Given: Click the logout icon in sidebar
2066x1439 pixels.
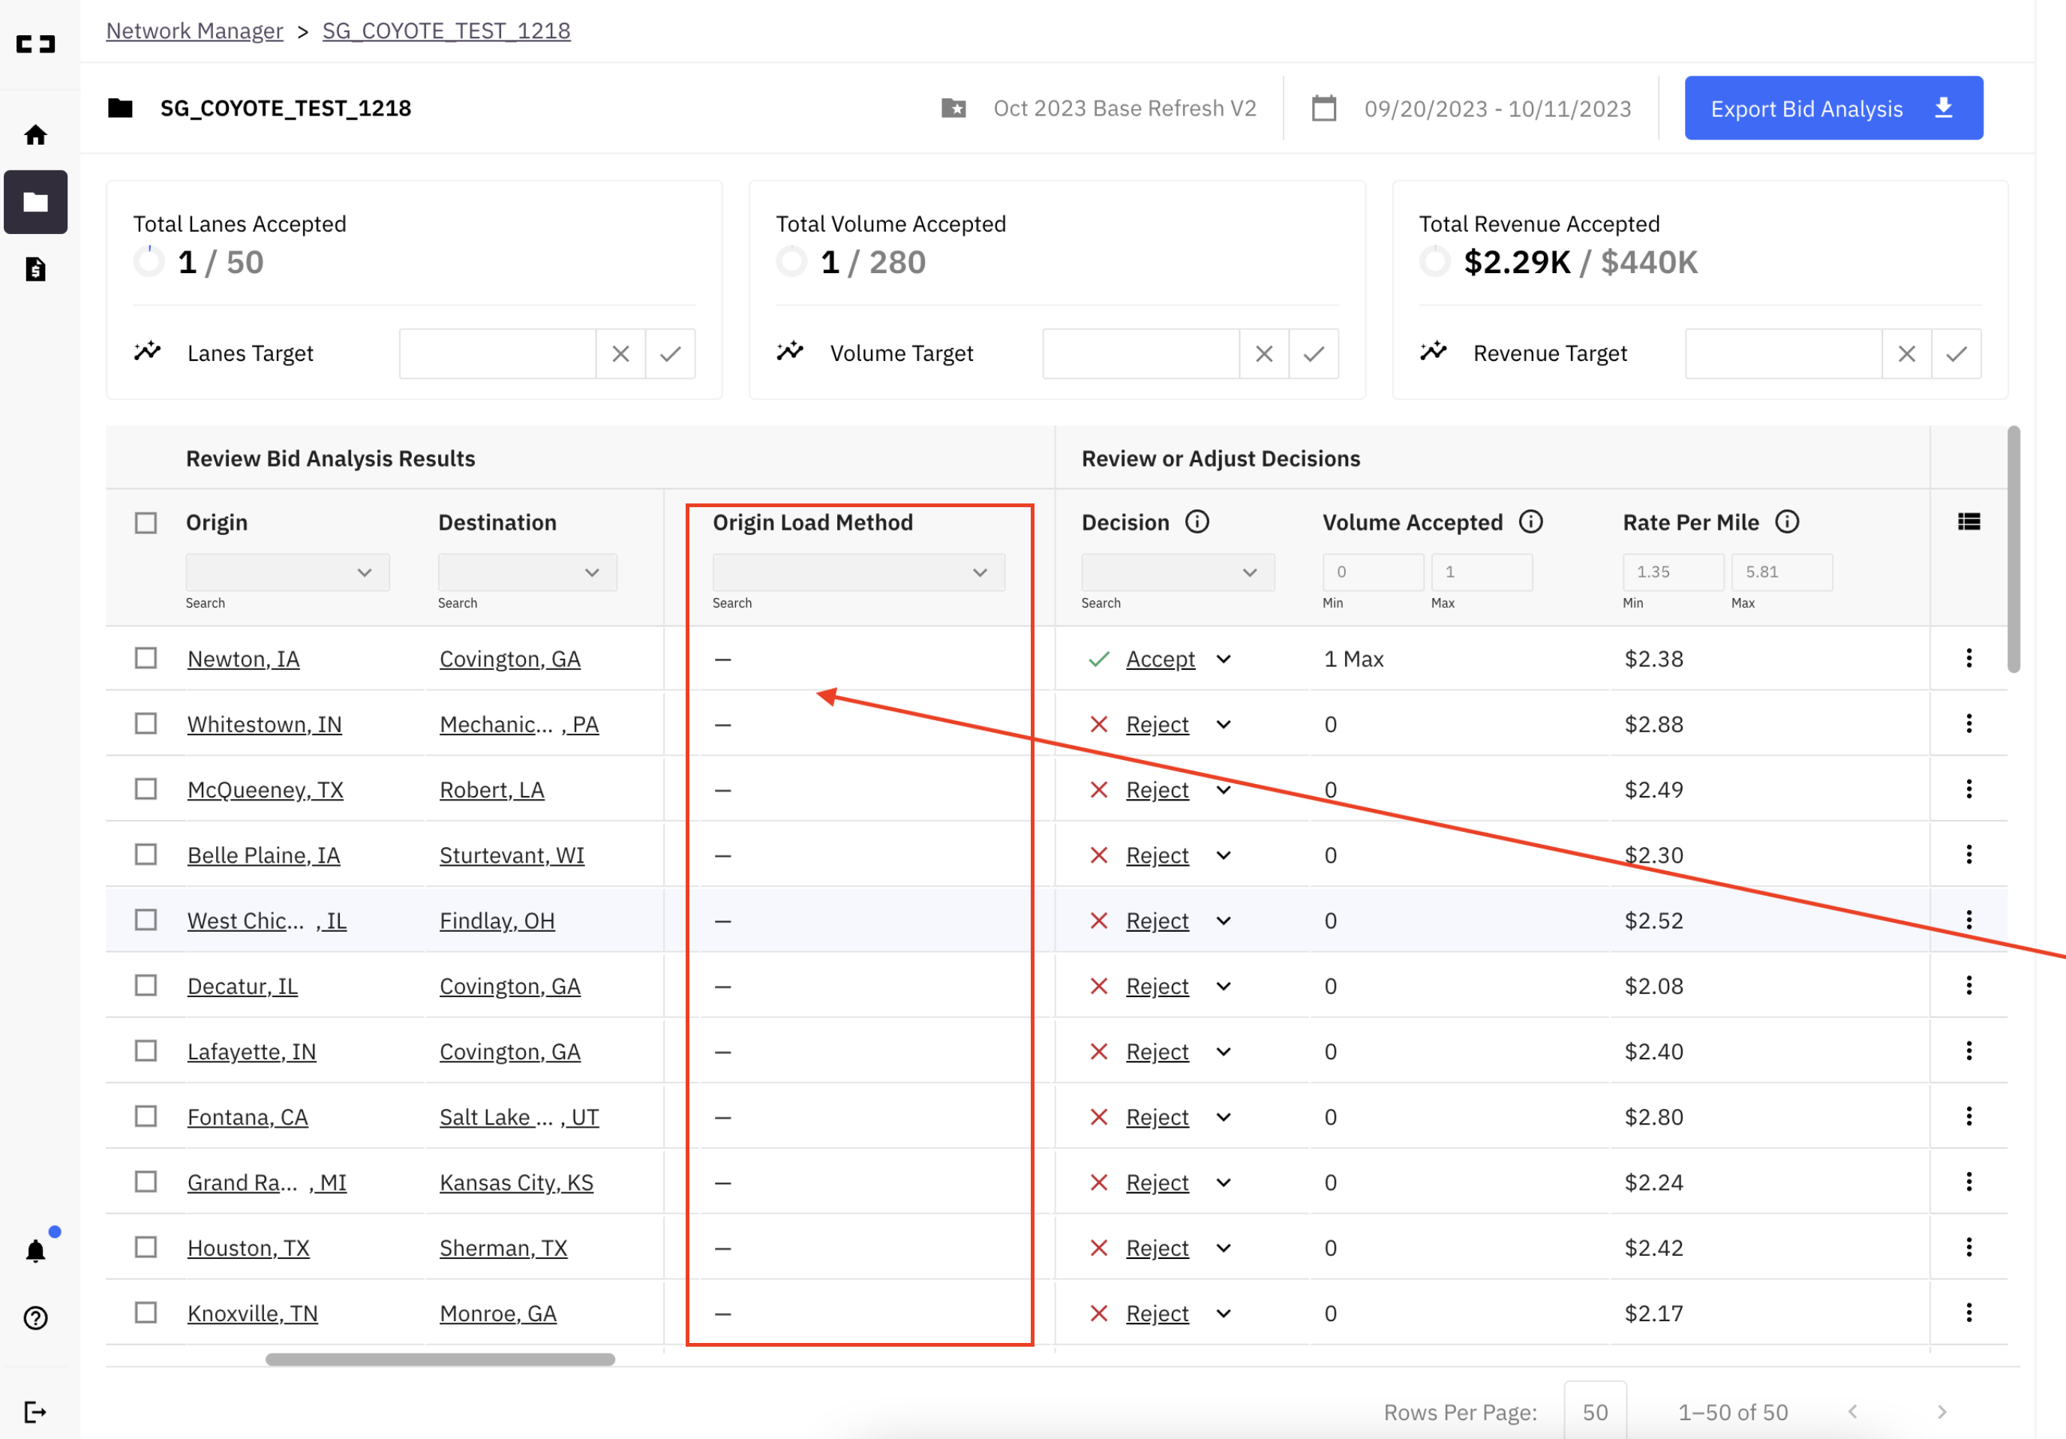Looking at the screenshot, I should (35, 1412).
